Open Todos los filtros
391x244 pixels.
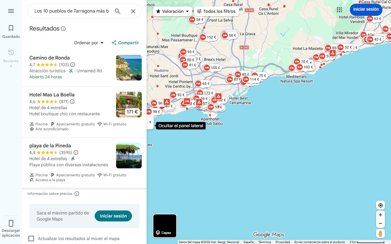coord(217,11)
